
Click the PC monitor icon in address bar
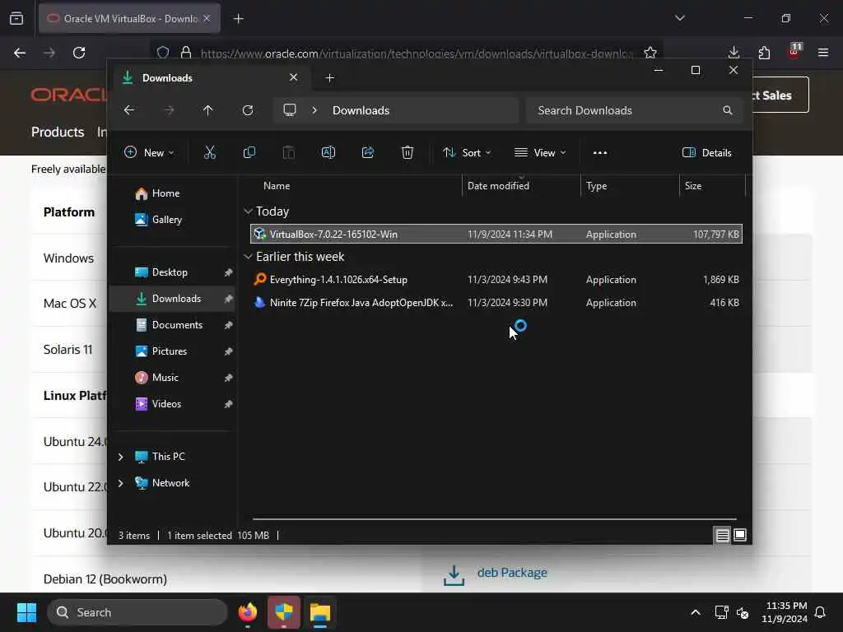tap(290, 110)
